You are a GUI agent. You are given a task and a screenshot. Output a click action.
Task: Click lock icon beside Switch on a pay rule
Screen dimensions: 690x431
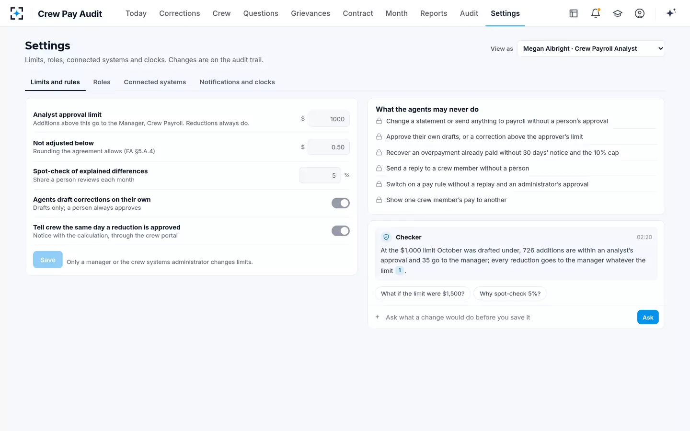(x=379, y=184)
